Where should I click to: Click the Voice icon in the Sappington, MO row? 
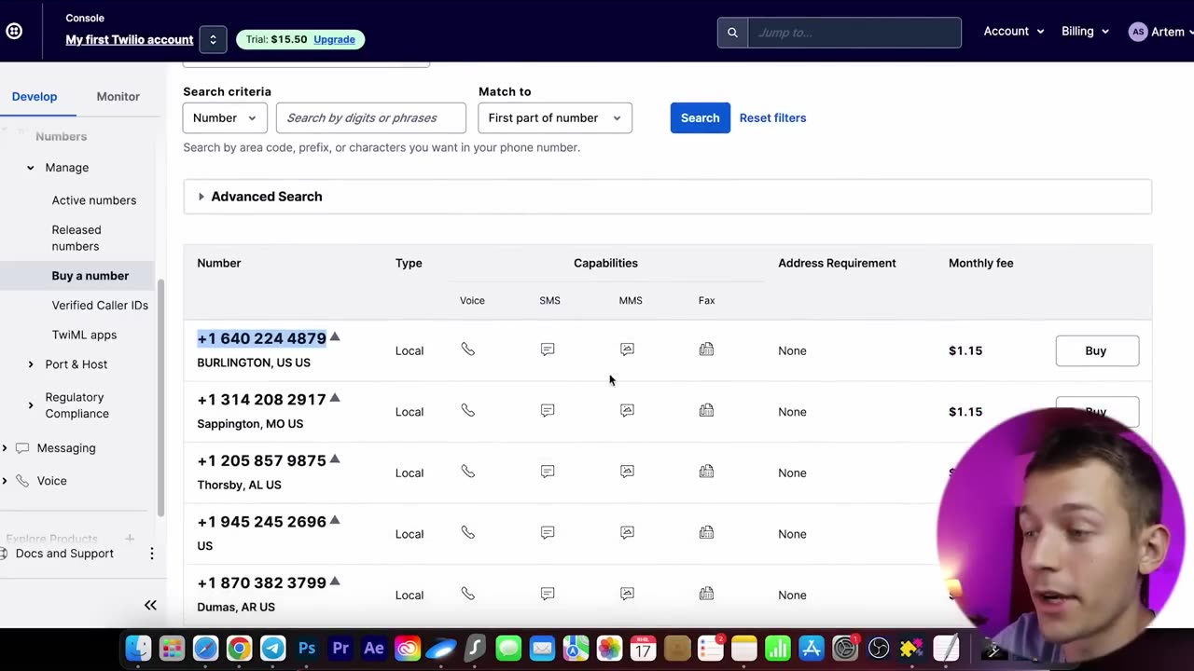tap(468, 411)
